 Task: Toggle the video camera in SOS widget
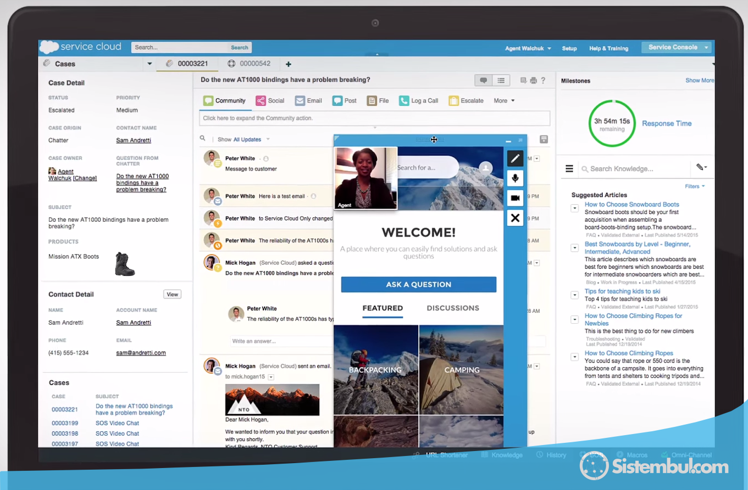515,198
